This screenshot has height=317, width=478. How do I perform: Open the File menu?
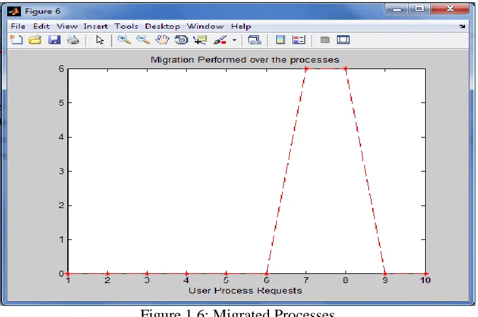pyautogui.click(x=18, y=26)
